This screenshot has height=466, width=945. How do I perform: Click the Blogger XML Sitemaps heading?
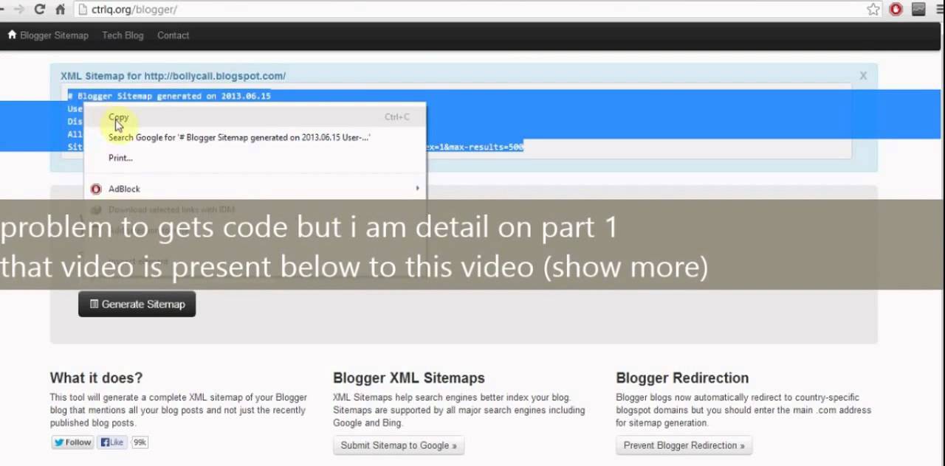[409, 378]
